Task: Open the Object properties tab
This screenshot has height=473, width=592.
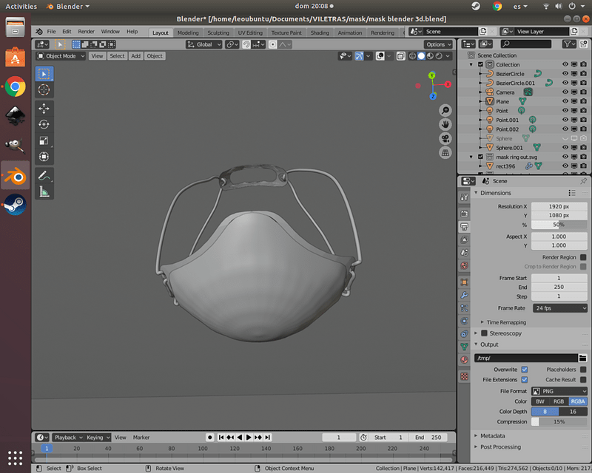Action: (465, 282)
